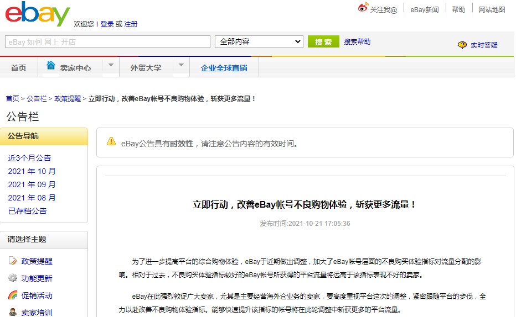516x317 pixels.
Task: Open the 网站地图 link
Action: tap(492, 9)
